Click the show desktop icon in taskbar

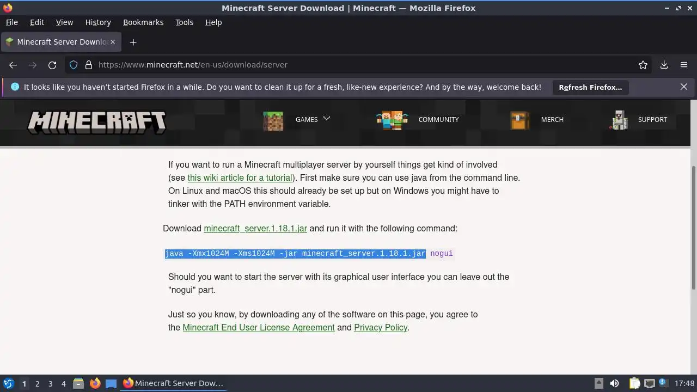111,383
